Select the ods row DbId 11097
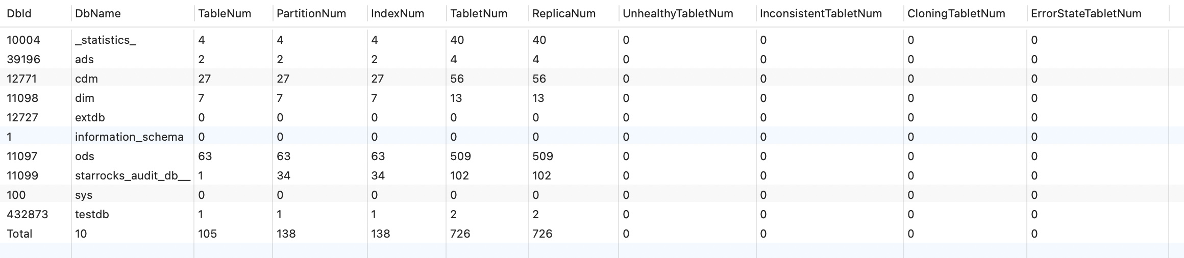 click(22, 156)
